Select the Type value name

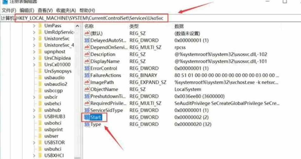point(96,124)
